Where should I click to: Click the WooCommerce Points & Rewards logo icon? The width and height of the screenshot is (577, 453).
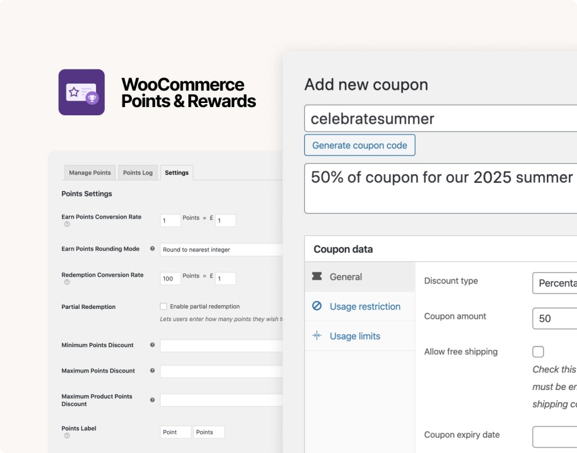[81, 92]
